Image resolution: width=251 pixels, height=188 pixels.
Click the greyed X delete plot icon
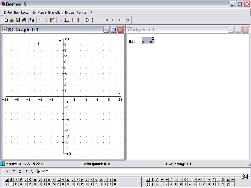point(46,20)
